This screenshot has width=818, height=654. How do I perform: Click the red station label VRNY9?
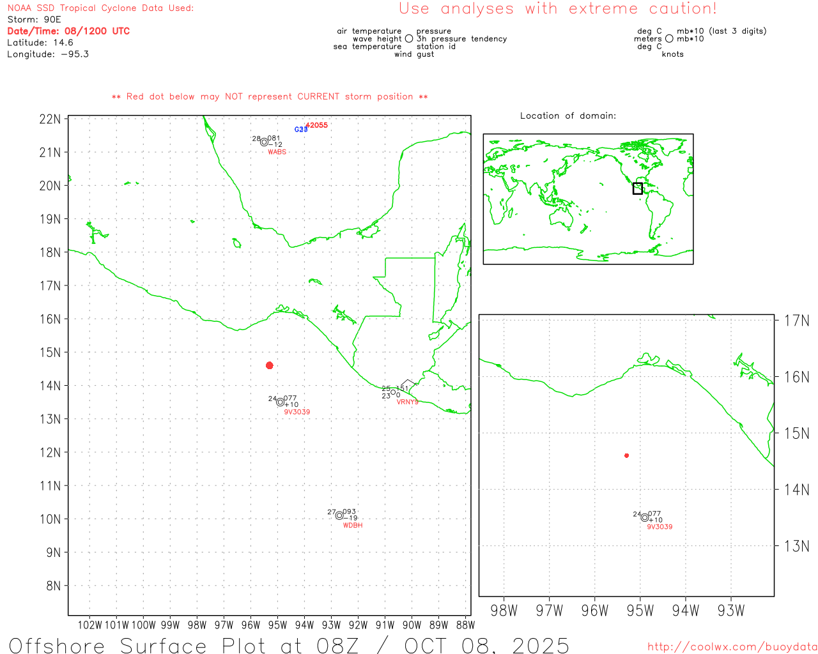407,402
